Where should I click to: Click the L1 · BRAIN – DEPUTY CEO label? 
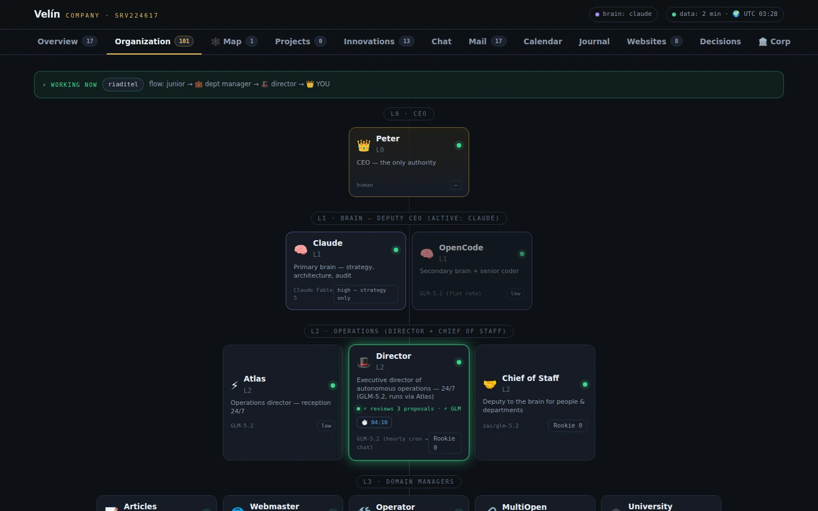pyautogui.click(x=409, y=219)
